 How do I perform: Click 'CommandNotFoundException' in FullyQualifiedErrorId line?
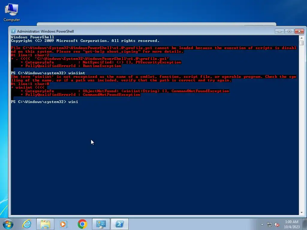(112, 95)
